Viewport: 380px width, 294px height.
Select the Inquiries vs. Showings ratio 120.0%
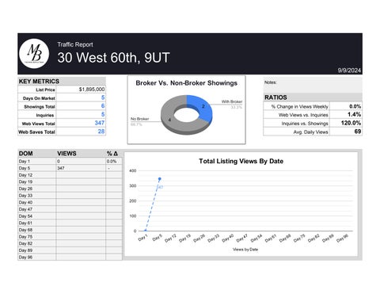(351, 123)
